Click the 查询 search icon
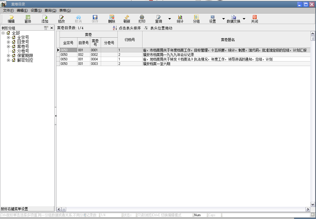The image size is (316, 219). point(159,17)
